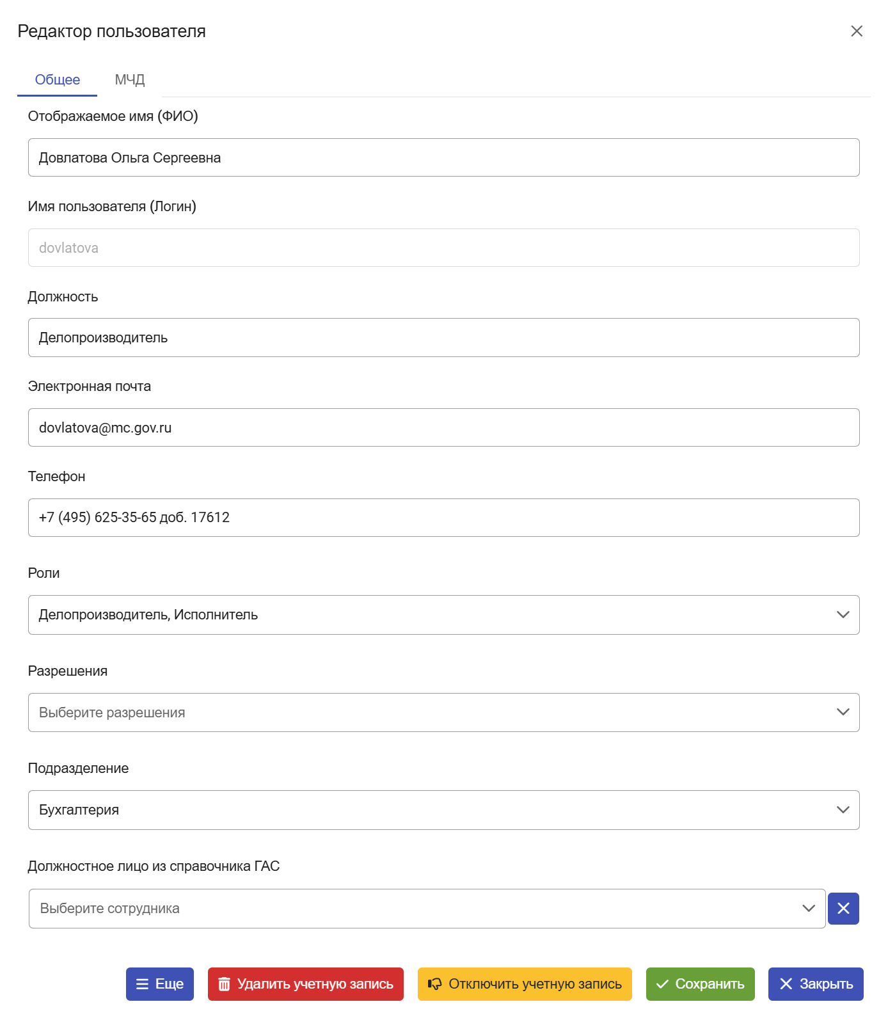
Task: Open the Выберите сотрудника dropdown chevron
Action: 809,908
